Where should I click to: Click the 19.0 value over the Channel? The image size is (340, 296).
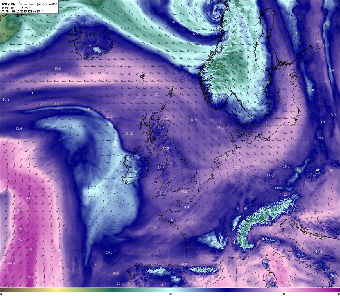coord(185,207)
